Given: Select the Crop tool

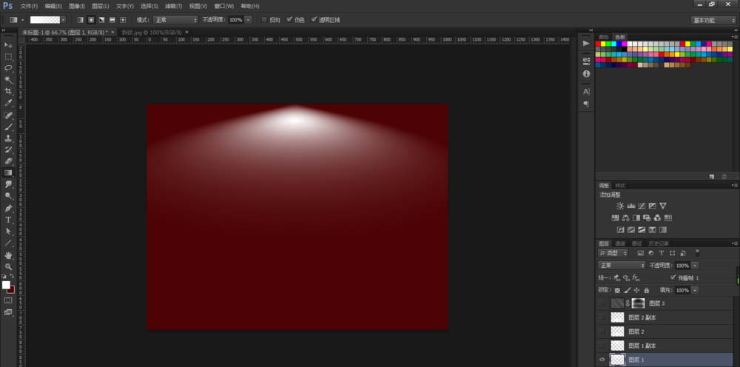Looking at the screenshot, I should [x=9, y=91].
